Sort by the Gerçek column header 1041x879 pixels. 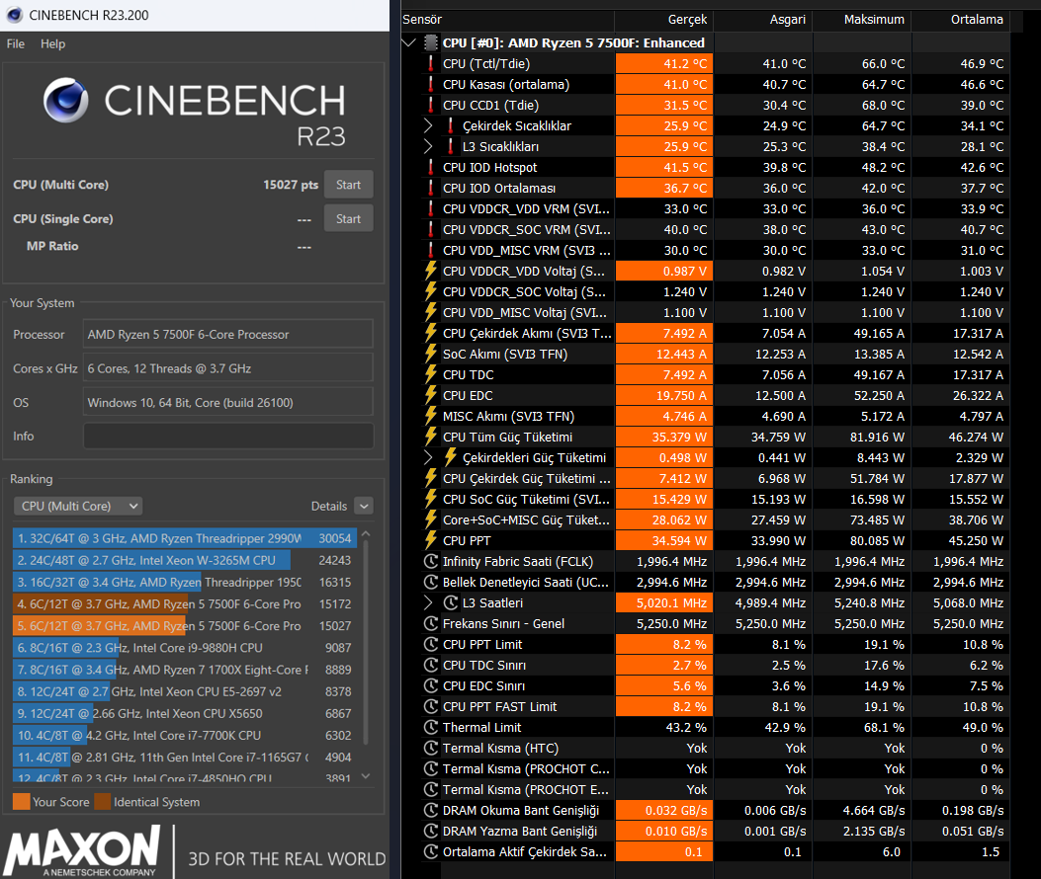(664, 20)
